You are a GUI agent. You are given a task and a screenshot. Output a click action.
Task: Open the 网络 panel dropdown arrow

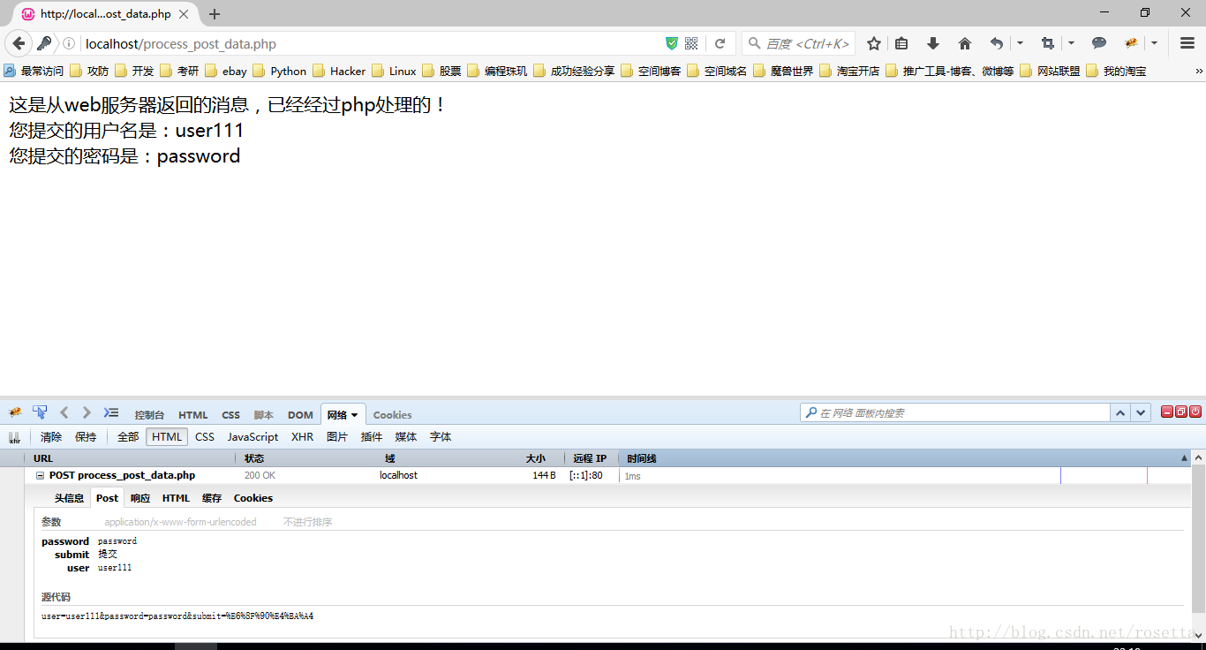(355, 415)
